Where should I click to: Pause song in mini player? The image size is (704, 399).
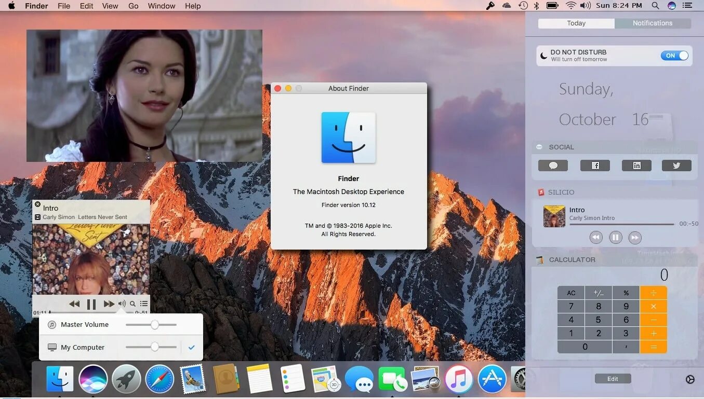[x=91, y=305]
